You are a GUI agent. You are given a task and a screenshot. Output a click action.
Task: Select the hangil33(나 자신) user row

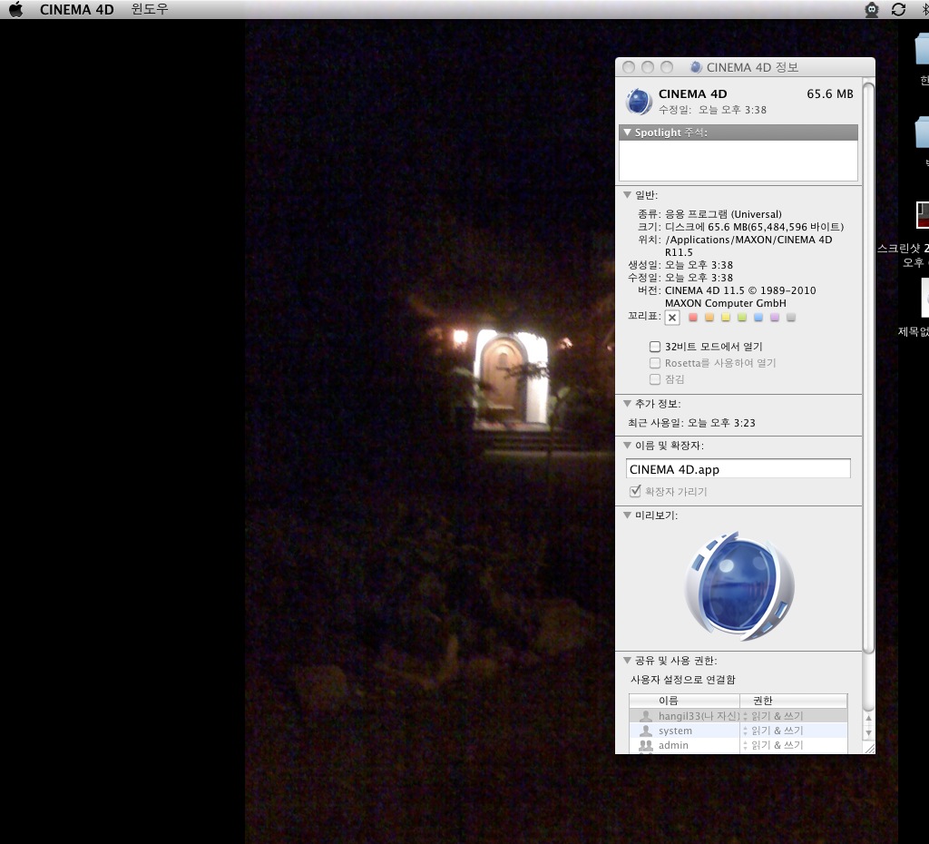pos(738,716)
